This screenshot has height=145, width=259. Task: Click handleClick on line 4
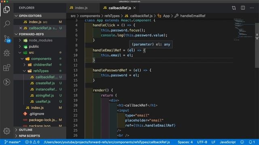[104, 25]
